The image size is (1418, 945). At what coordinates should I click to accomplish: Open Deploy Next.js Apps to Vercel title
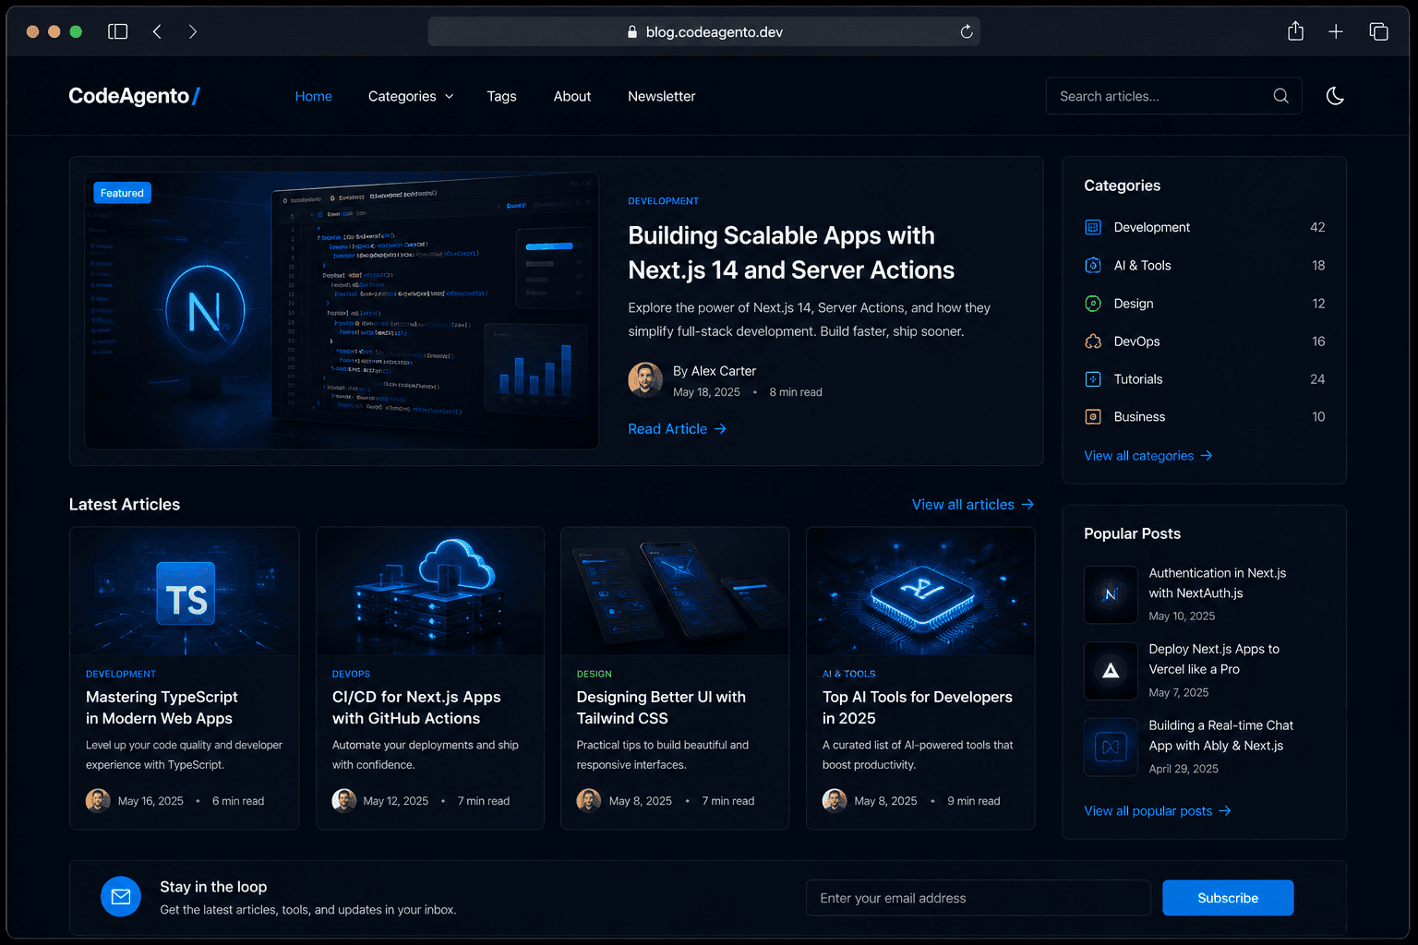tap(1214, 659)
